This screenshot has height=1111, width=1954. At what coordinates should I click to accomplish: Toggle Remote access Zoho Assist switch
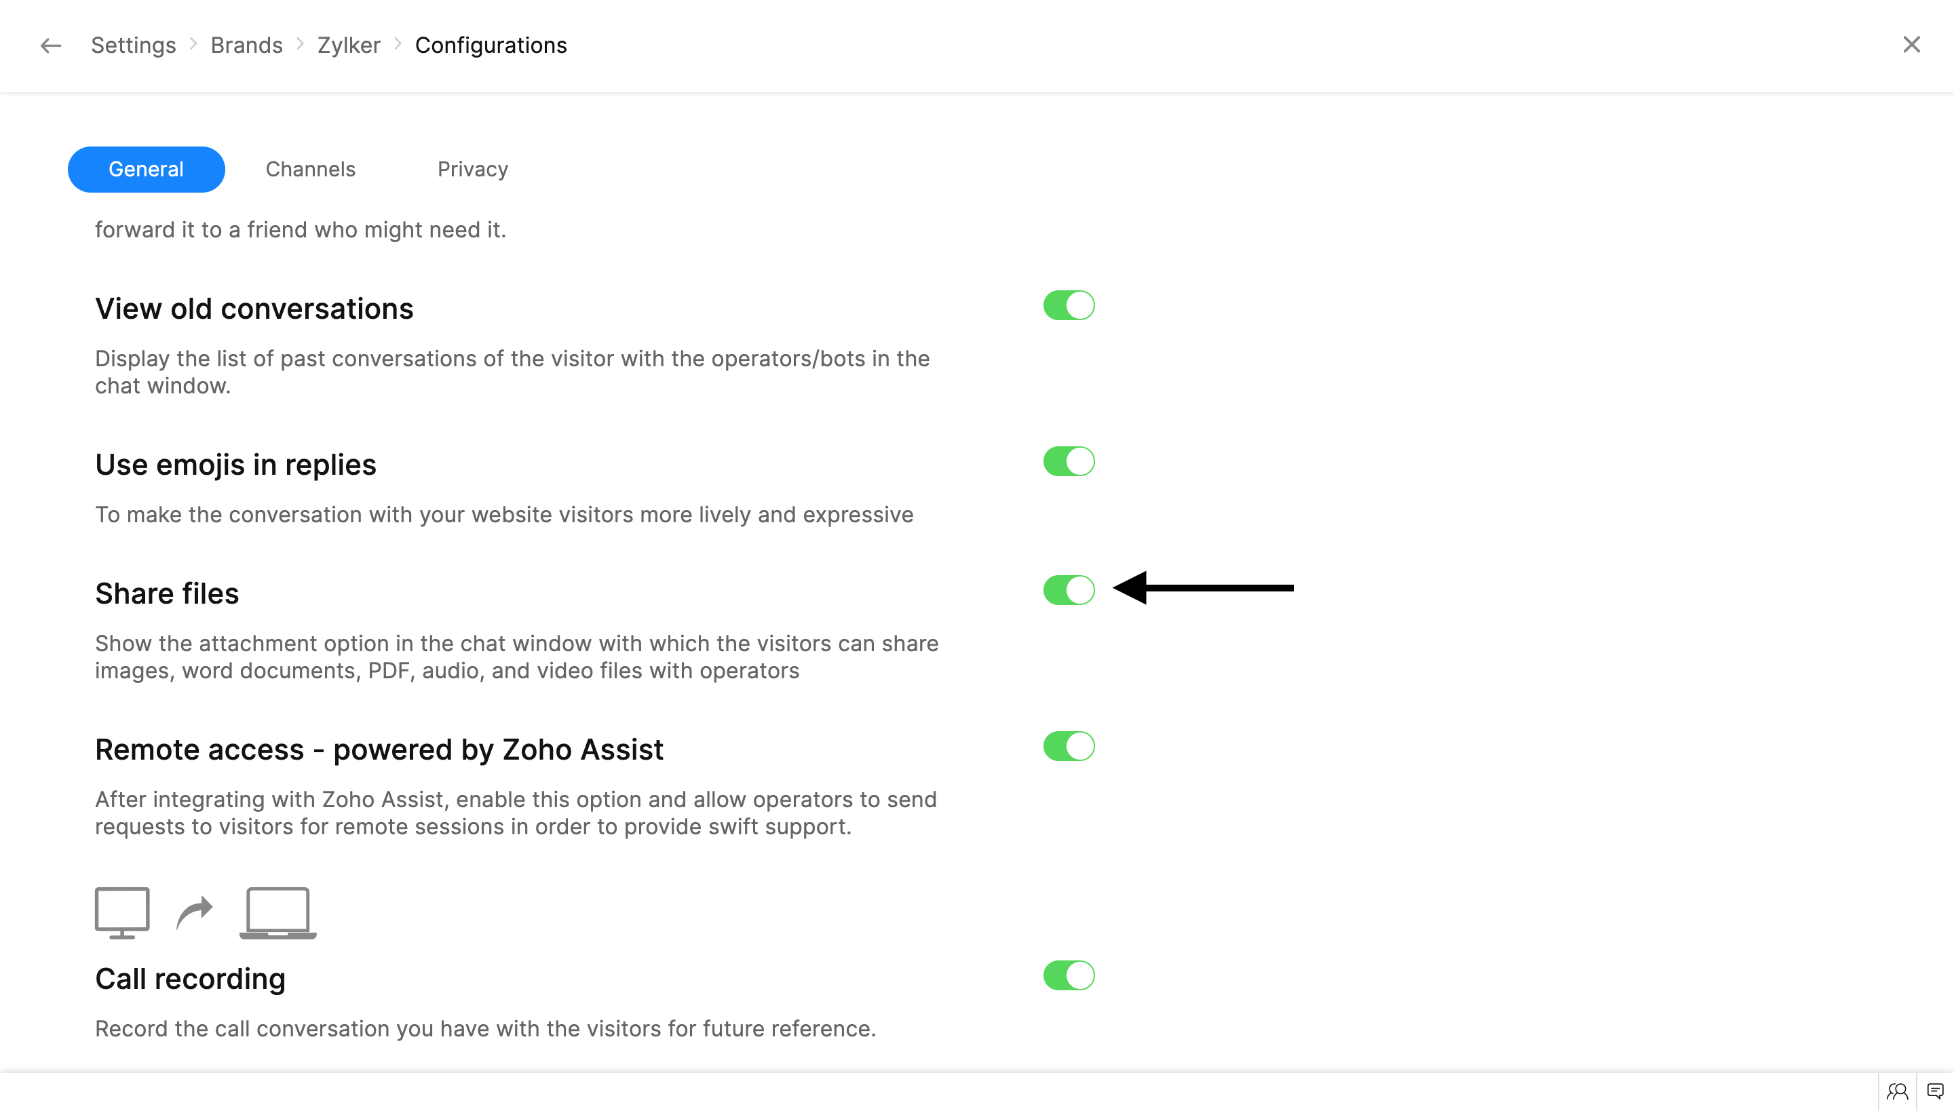pos(1069,746)
